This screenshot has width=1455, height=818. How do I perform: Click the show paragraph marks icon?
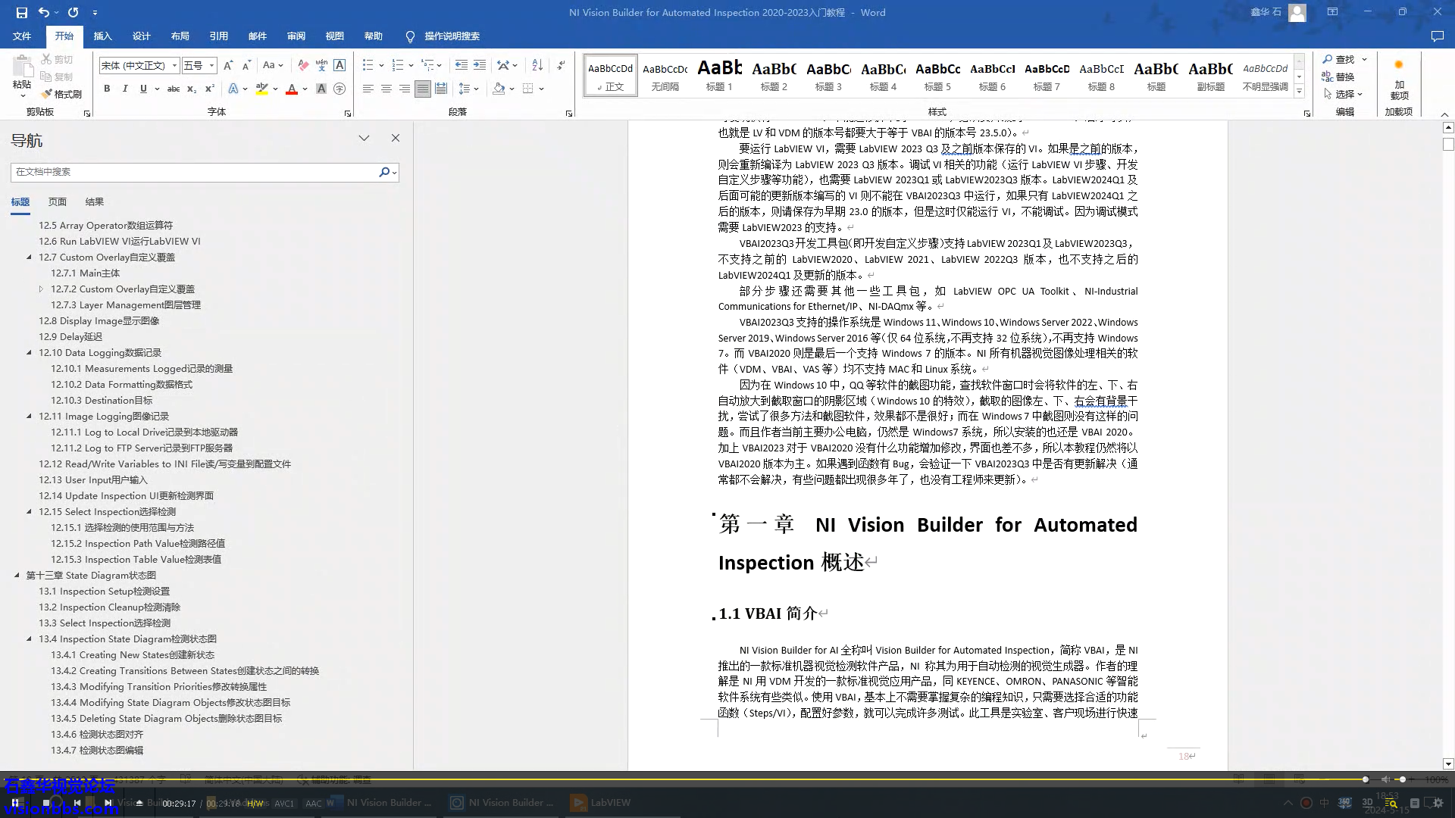click(x=562, y=65)
